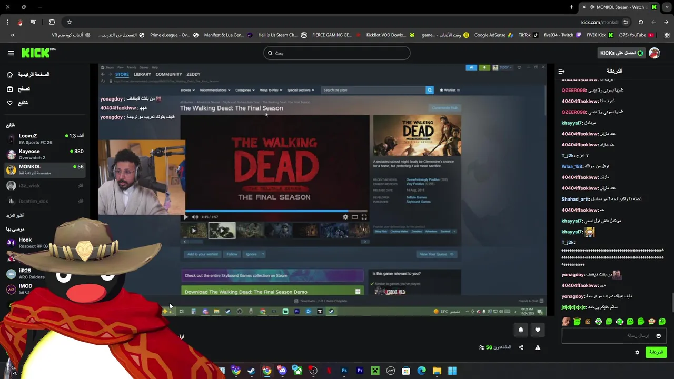674x379 pixels.
Task: Click the KICK logo
Action: coord(38,53)
